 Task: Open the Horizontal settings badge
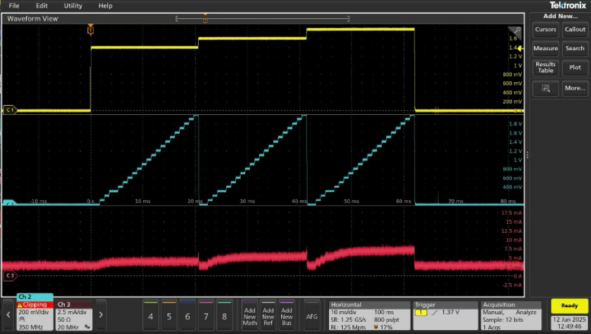pos(368,314)
